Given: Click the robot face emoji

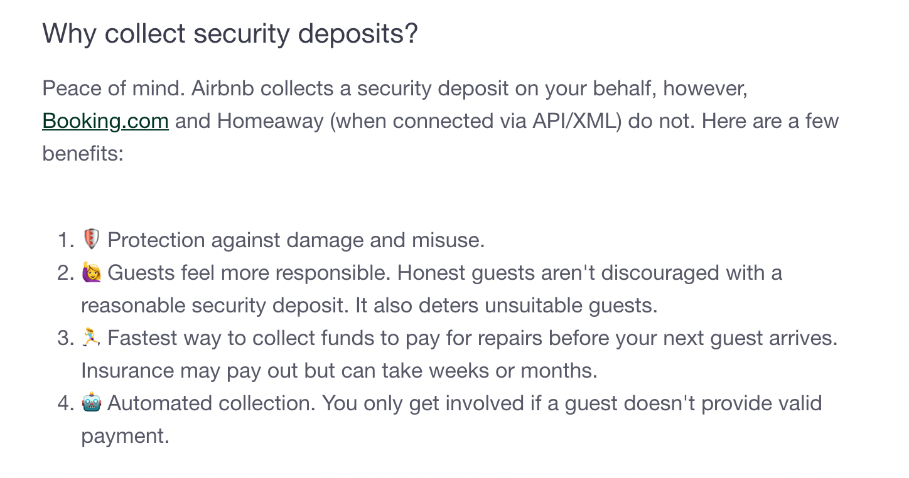Looking at the screenshot, I should tap(91, 403).
